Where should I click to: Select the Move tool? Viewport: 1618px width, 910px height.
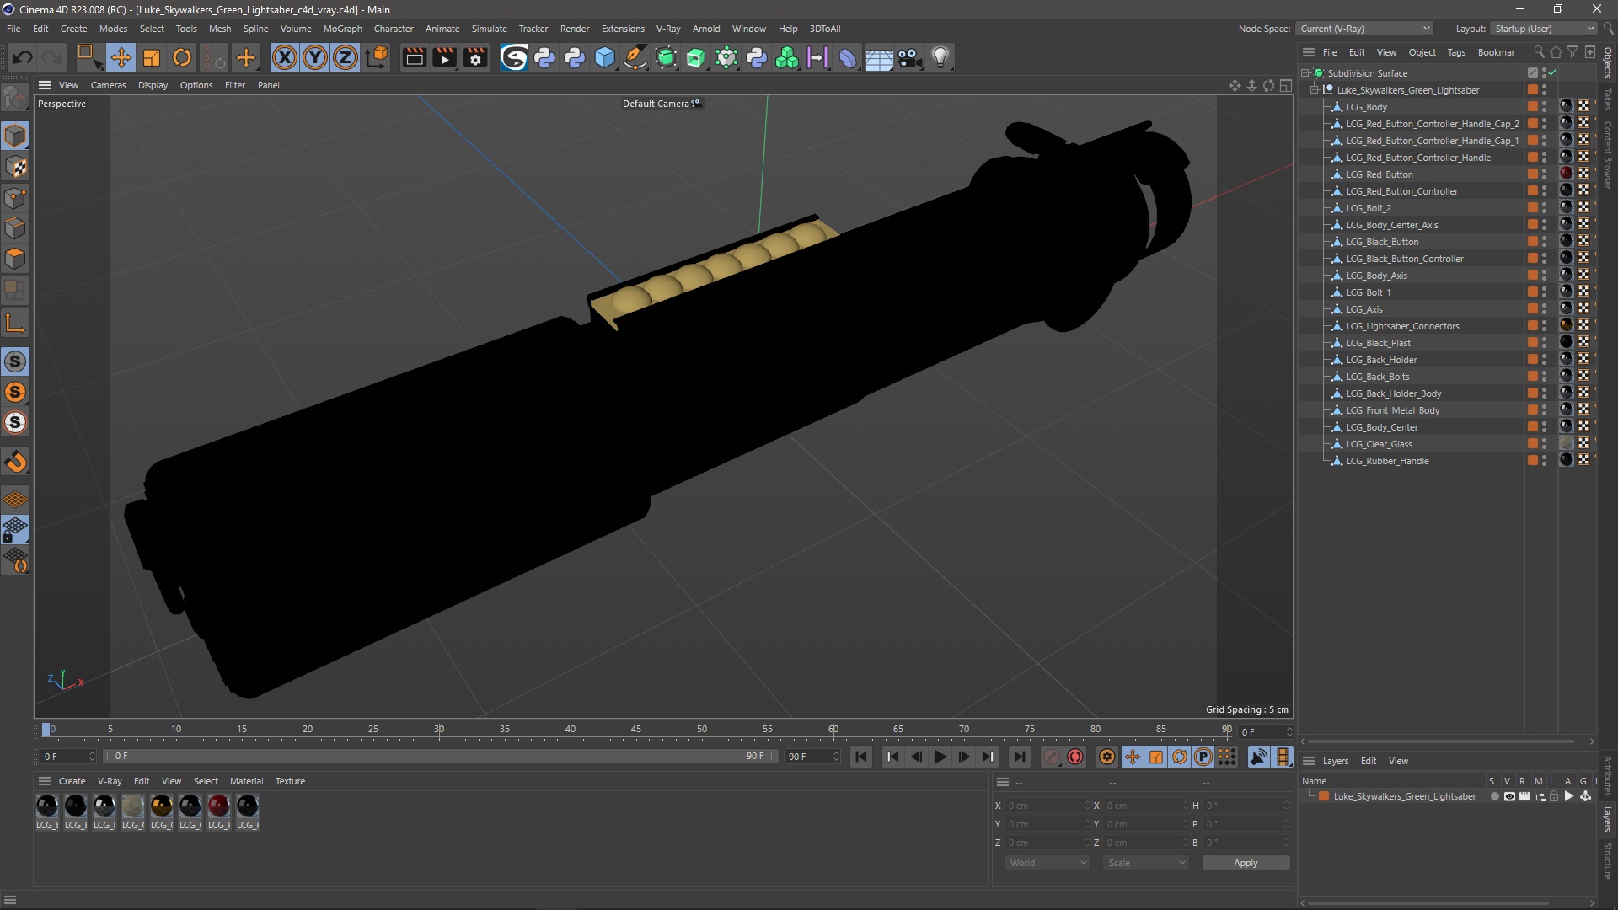click(x=121, y=57)
